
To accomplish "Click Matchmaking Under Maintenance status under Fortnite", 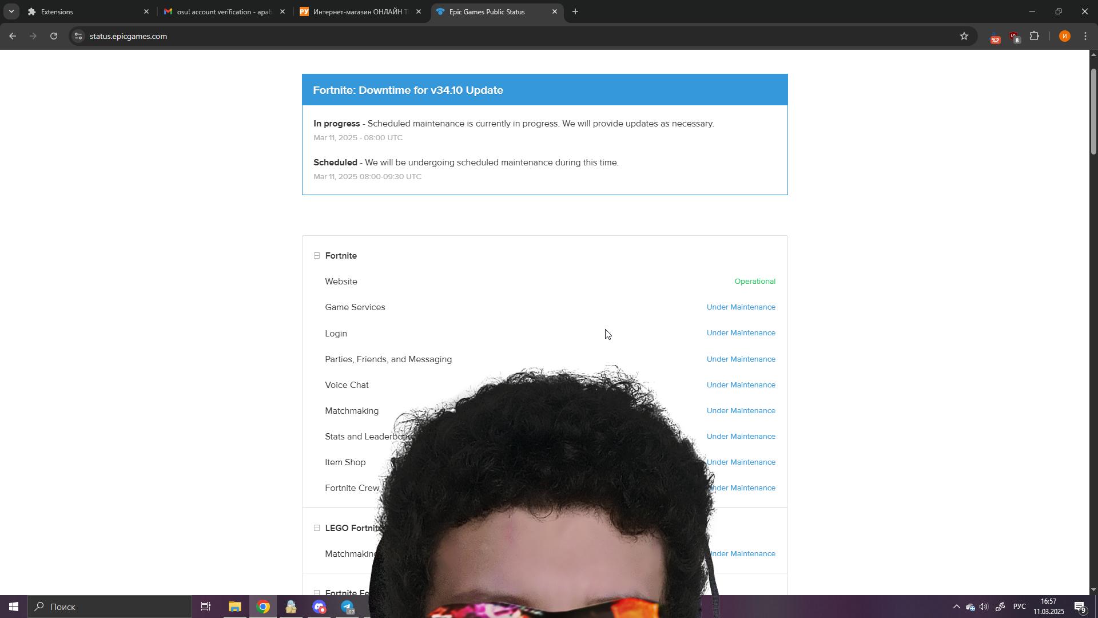I will [x=741, y=411].
